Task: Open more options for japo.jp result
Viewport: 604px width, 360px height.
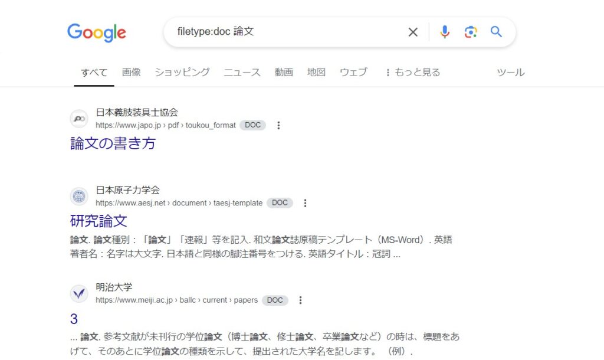Action: point(279,125)
